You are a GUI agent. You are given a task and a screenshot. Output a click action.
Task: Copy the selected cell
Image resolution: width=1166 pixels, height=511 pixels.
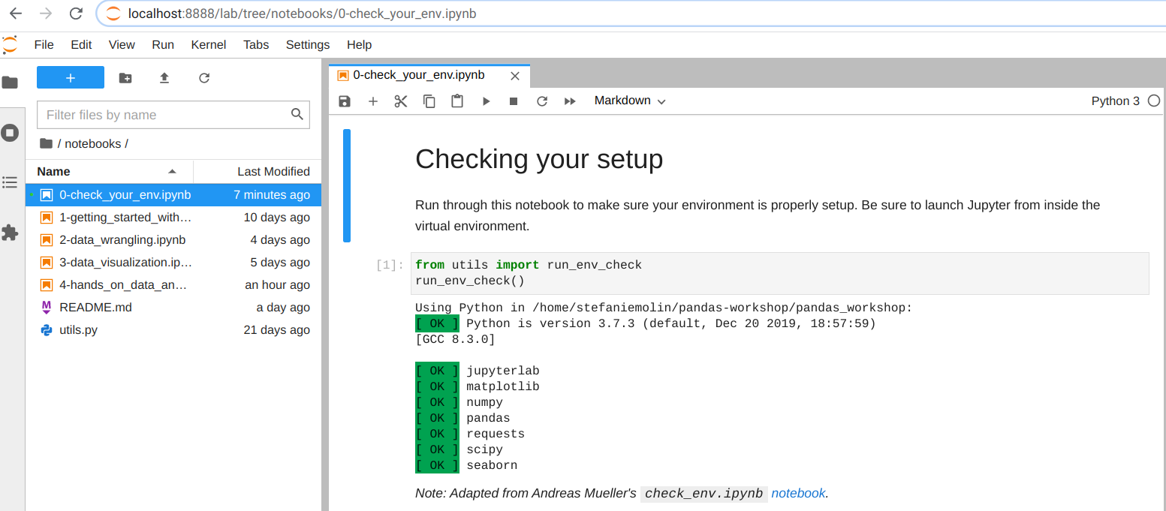[x=429, y=101]
